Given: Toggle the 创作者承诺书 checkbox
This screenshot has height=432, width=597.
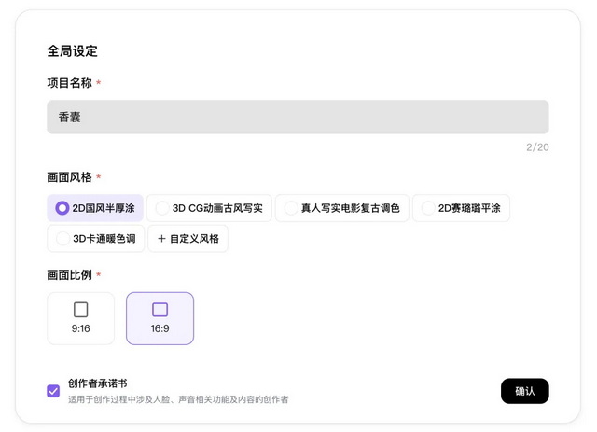Looking at the screenshot, I should click(x=53, y=391).
